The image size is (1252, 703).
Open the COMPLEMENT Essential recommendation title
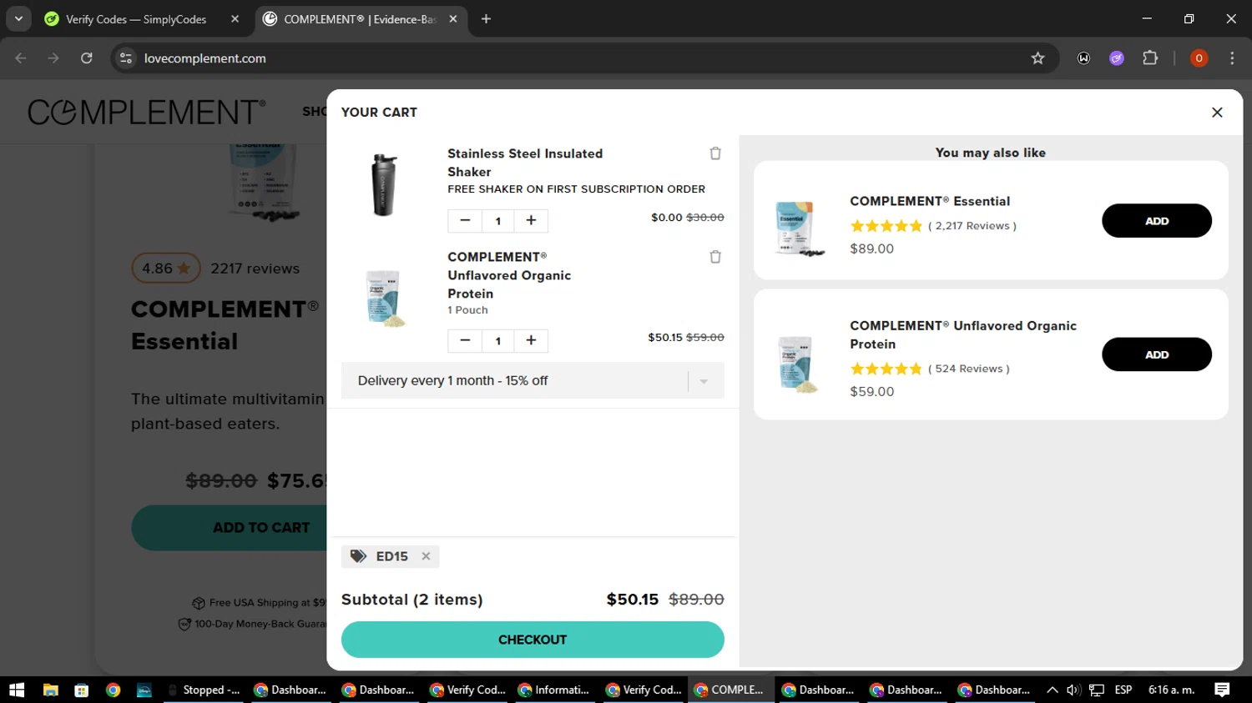tap(930, 201)
